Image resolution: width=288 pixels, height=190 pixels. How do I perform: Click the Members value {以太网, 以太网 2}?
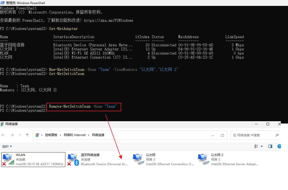[x=39, y=90]
